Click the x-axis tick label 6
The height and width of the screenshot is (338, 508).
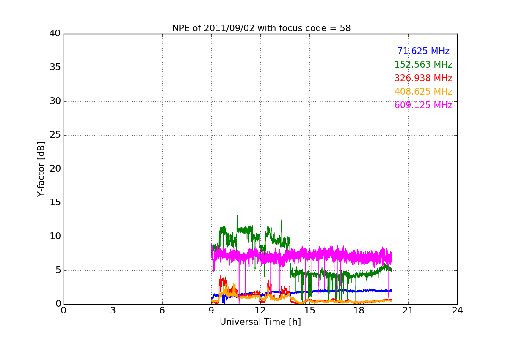[162, 311]
